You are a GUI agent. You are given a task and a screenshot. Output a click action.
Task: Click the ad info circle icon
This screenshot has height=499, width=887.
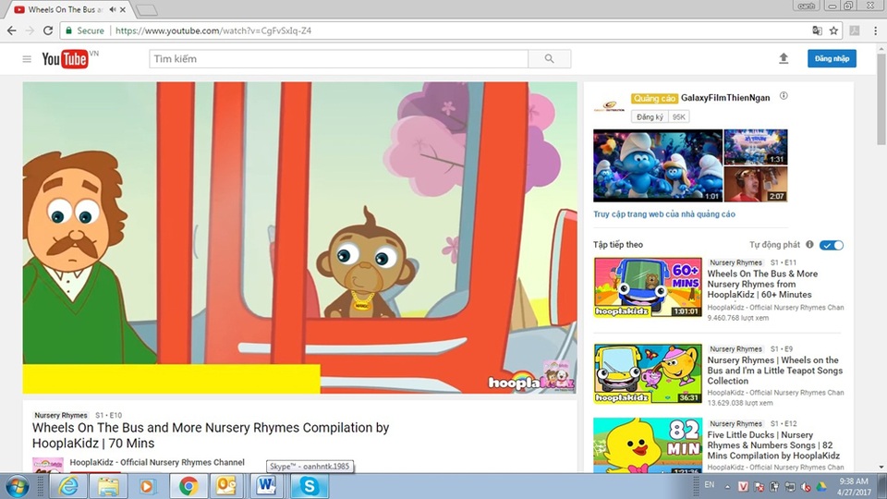[784, 95]
